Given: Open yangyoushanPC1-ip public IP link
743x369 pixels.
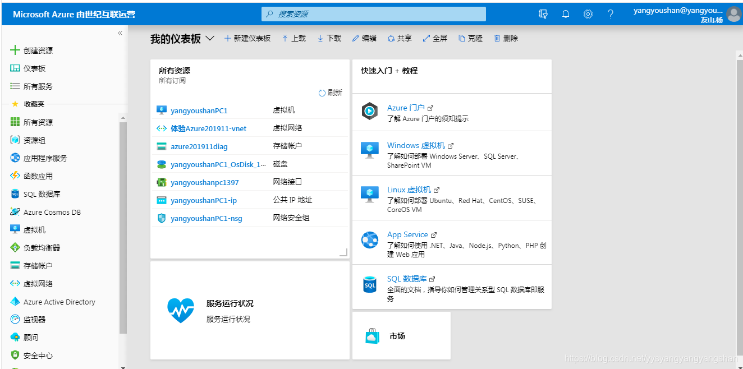Looking at the screenshot, I should point(204,200).
